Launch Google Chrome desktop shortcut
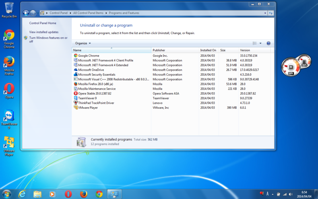Image resolution: width=318 pixels, height=199 pixels. 9,39
